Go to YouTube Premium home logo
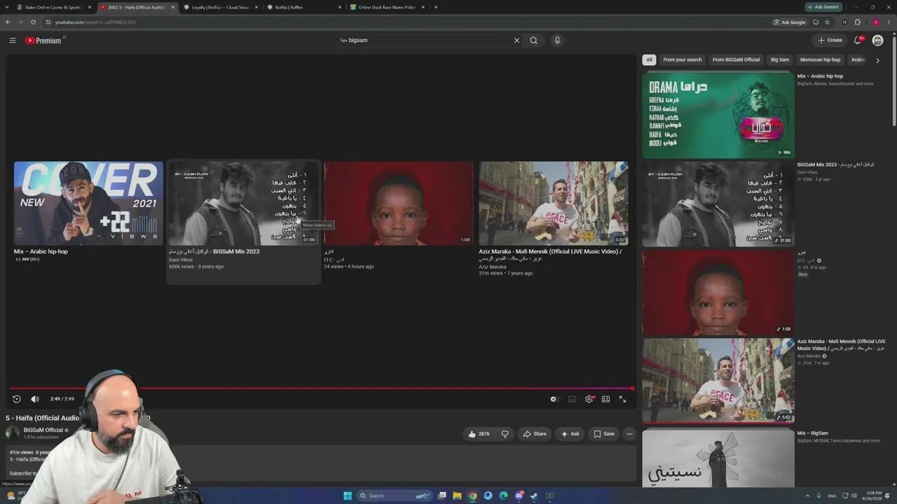Viewport: 897px width, 504px height. (43, 41)
